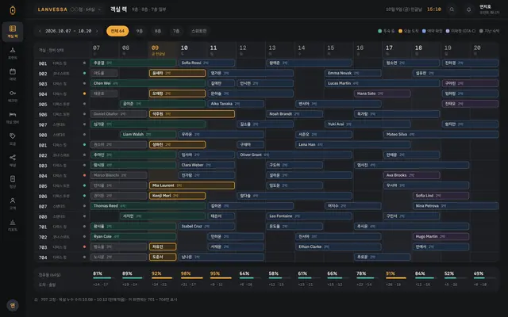Open the Ava Brooks booking bar
The height and width of the screenshot is (317, 508).
click(411, 175)
